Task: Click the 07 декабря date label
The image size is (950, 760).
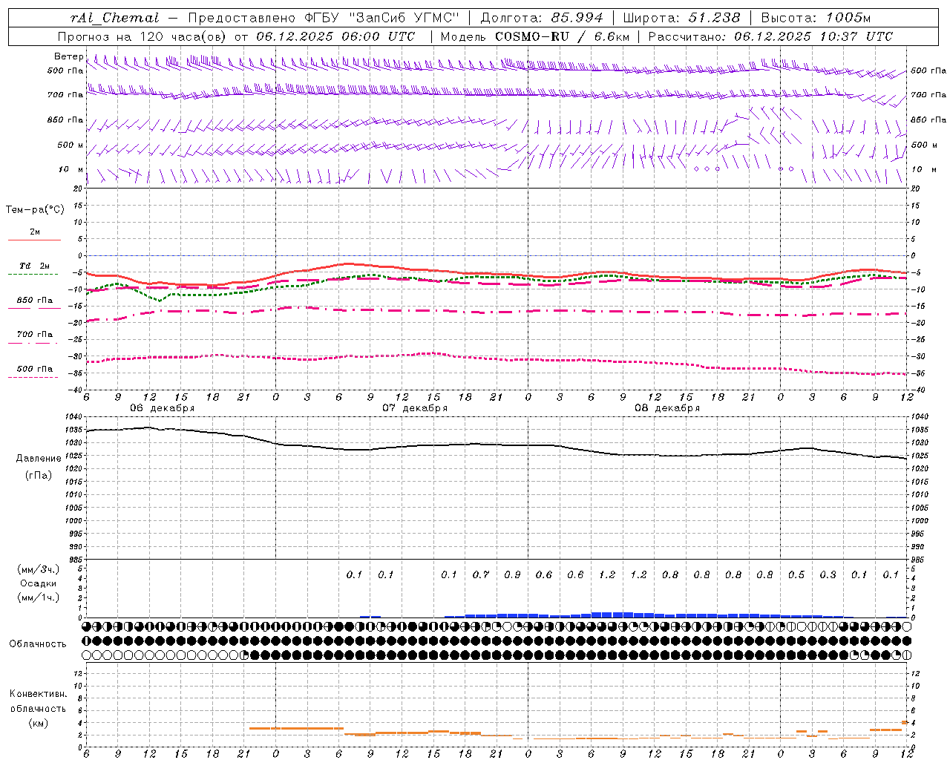Action: 415,408
